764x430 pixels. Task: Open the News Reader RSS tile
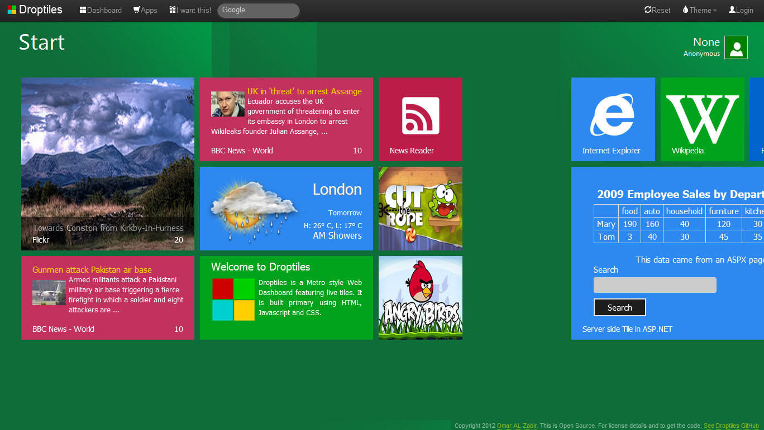click(420, 119)
